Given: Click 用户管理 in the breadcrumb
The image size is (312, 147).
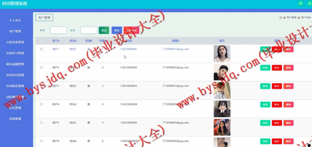Looking at the screenshot, I should [291, 18].
